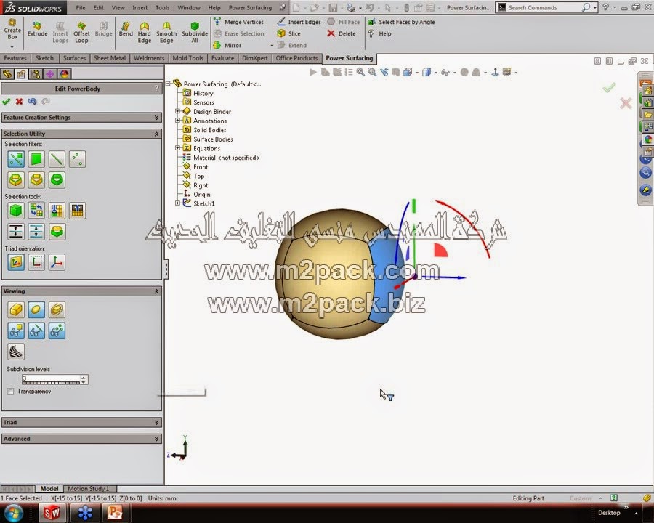Open the Motion Study 1 tab
This screenshot has height=523, width=654.
(x=88, y=489)
